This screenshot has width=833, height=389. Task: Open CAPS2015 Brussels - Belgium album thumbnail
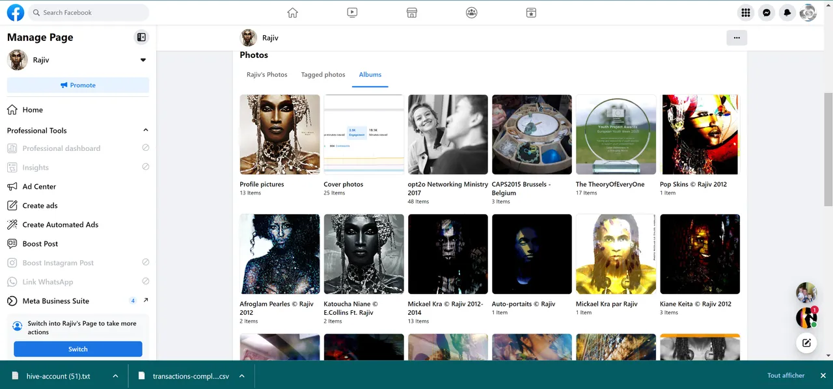tap(532, 135)
